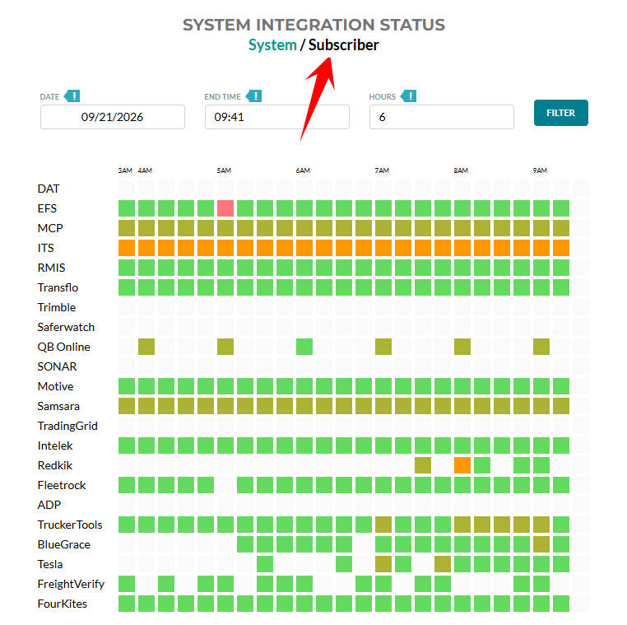The height and width of the screenshot is (625, 627).
Task: Click the RMIS row label
Action: tap(51, 268)
